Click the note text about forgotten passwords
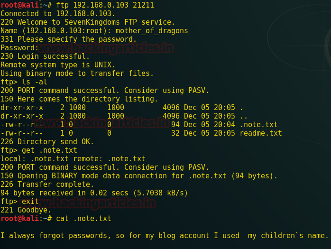This screenshot has width=331, height=249. coord(165,235)
